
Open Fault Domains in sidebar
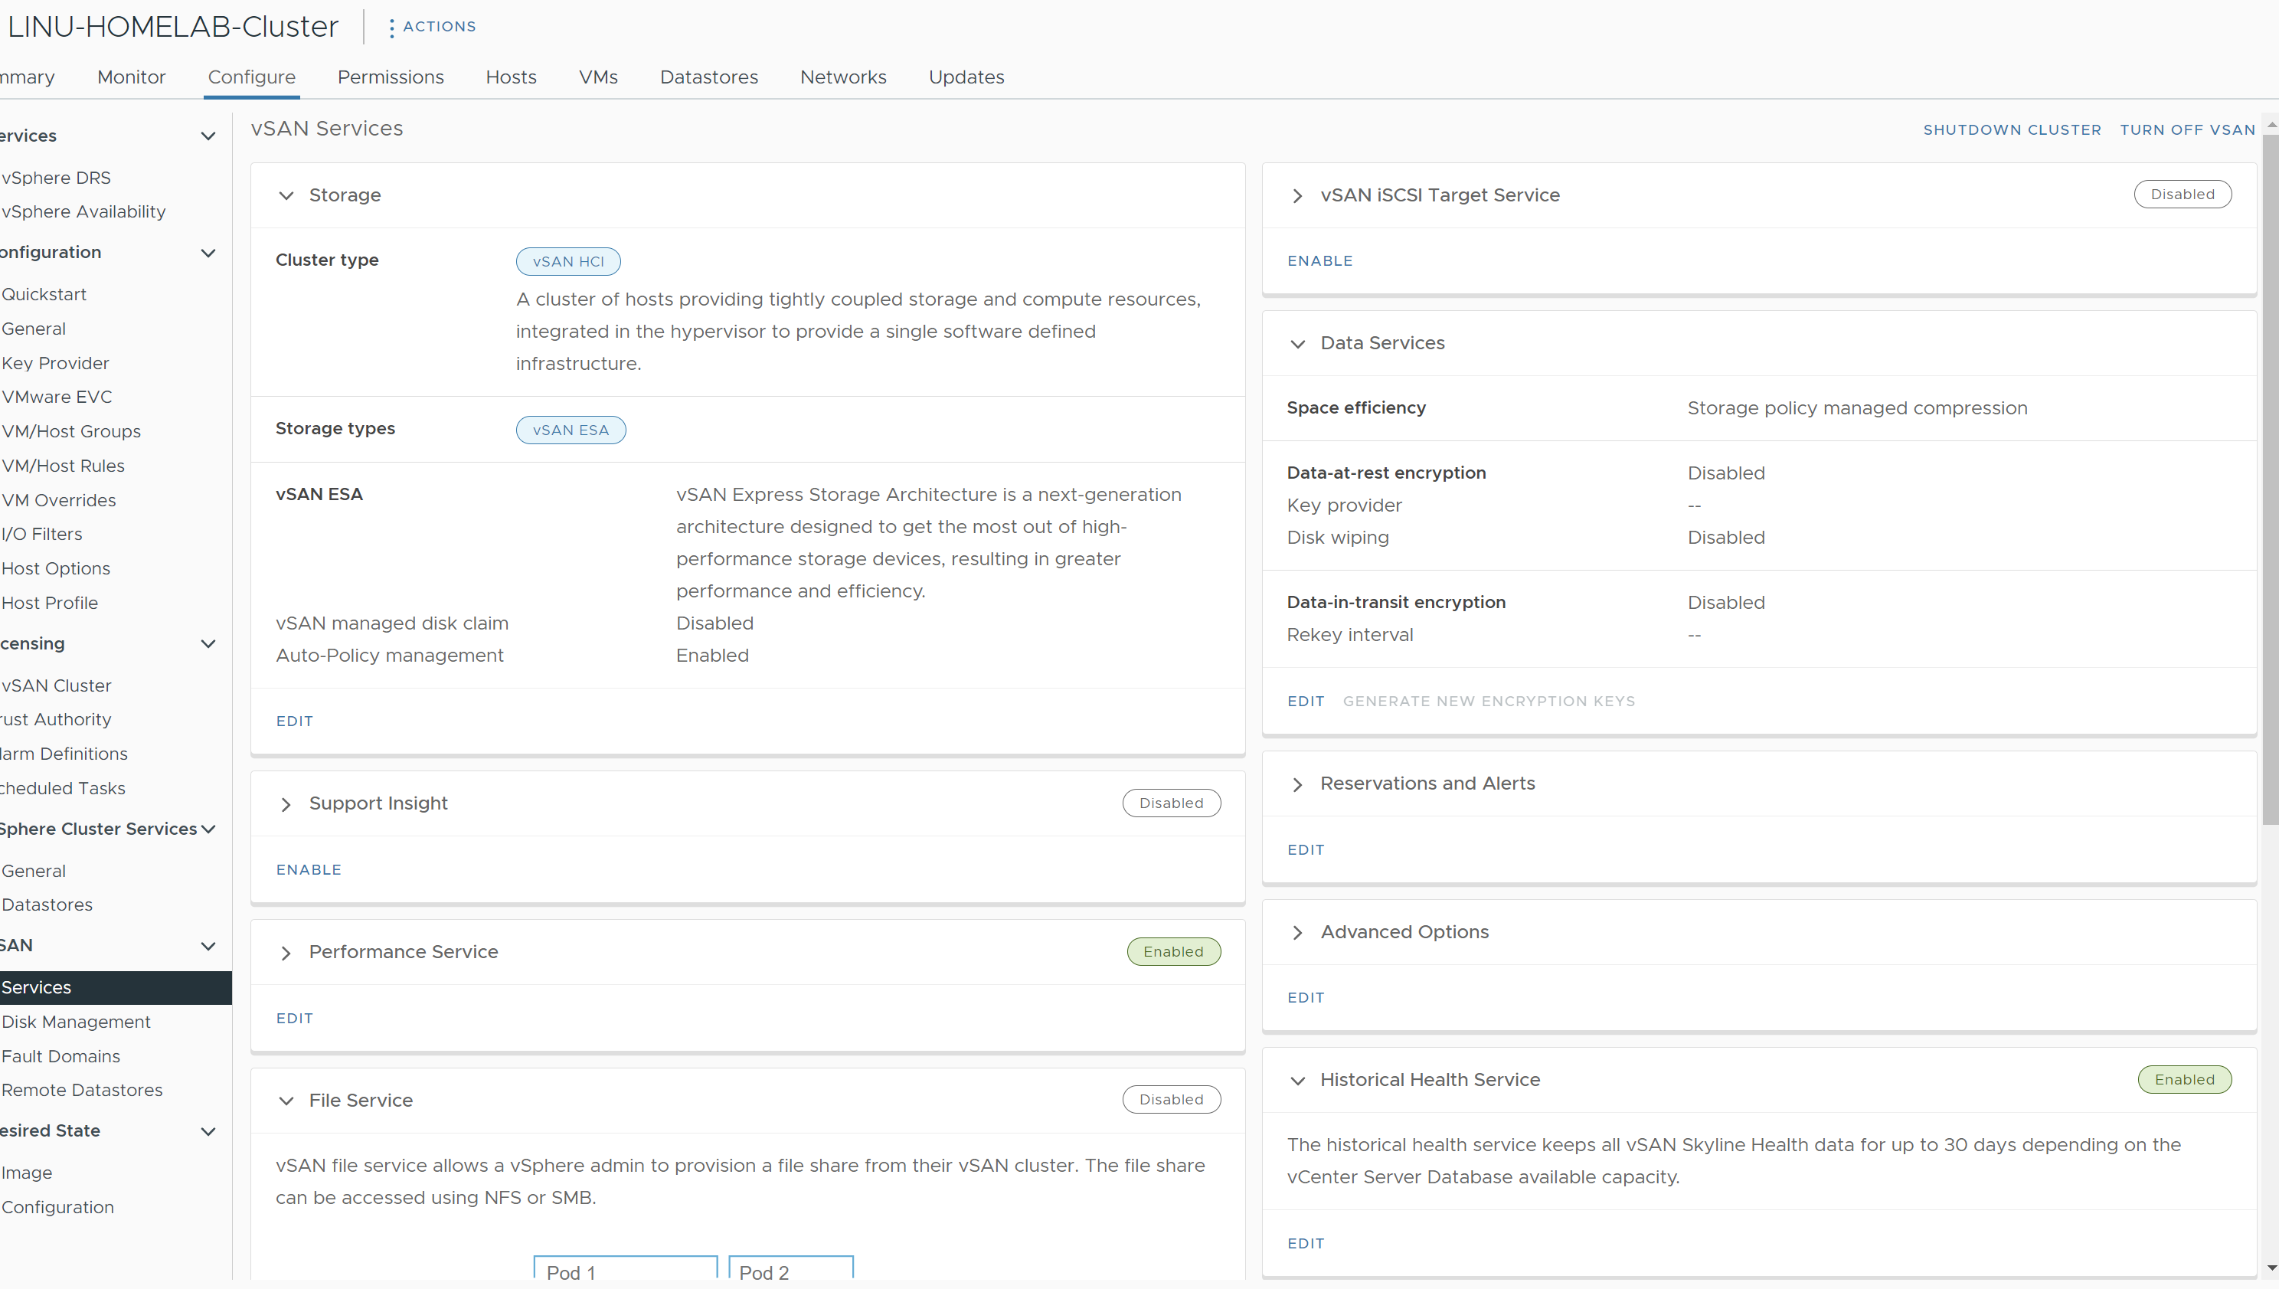[60, 1056]
